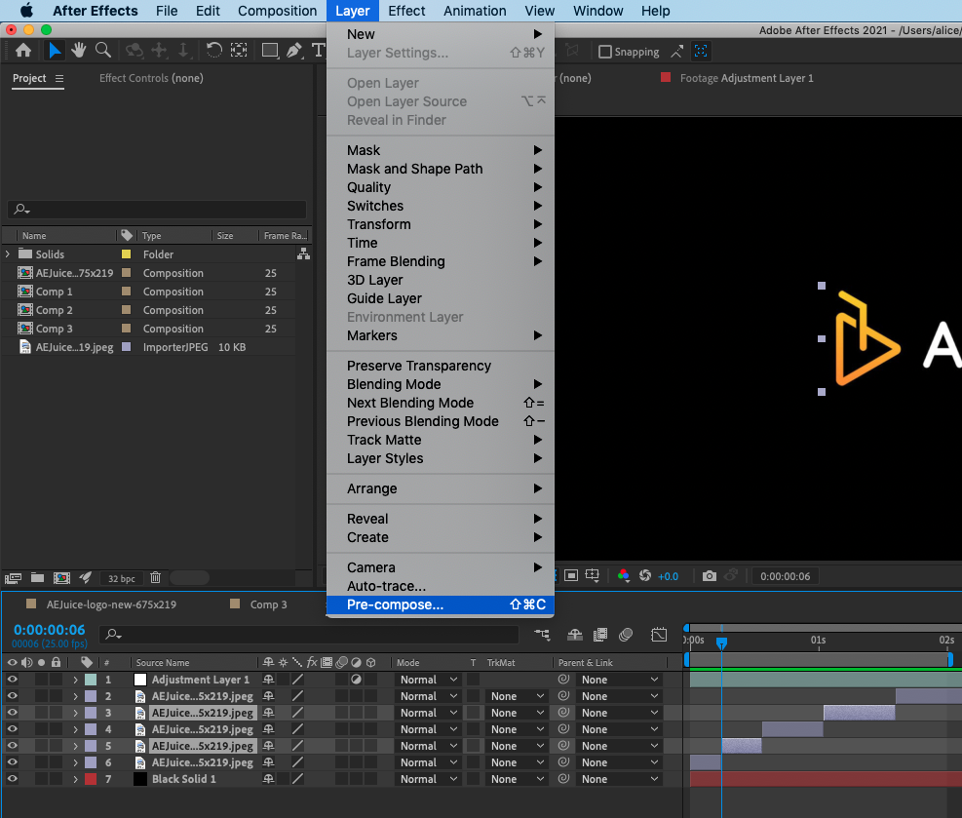Viewport: 962px width, 818px height.
Task: Toggle the transparency grid viewer icon
Action: coord(571,576)
